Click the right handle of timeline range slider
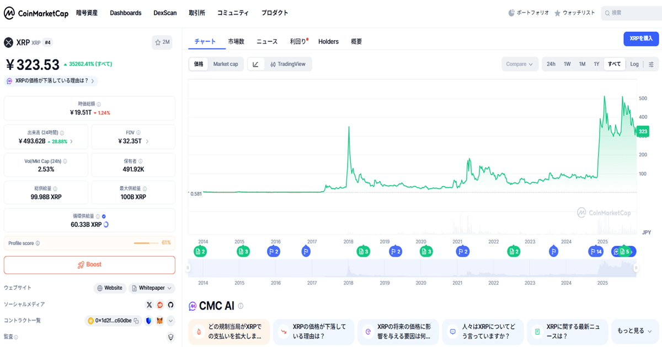 (x=636, y=268)
